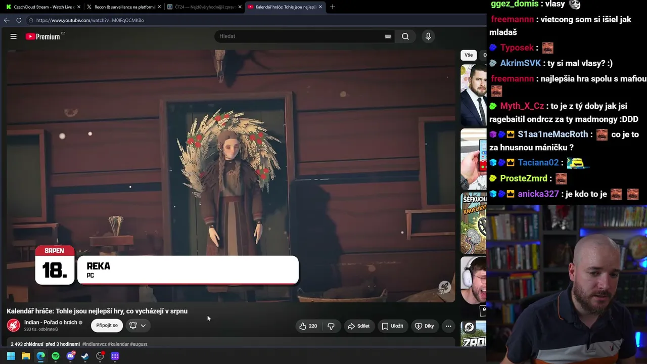Click the 283 tis. odběratelů subscriber count
The image size is (647, 364).
click(x=41, y=330)
